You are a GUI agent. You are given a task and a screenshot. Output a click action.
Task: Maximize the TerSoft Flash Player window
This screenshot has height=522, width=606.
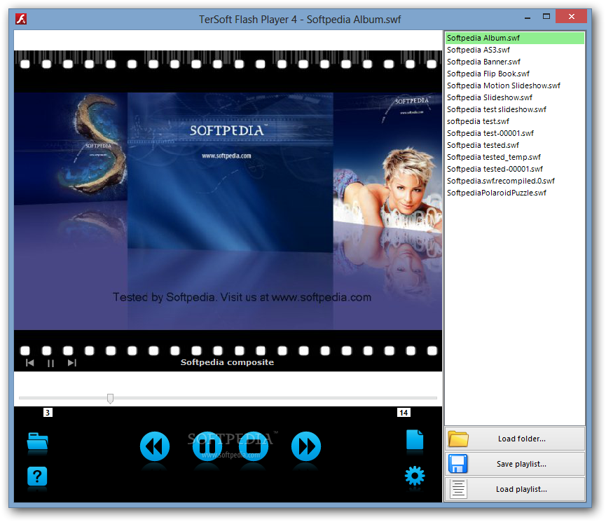coord(546,17)
